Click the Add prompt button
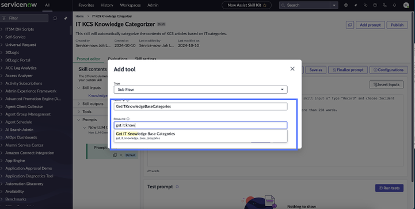 pyautogui.click(x=370, y=25)
